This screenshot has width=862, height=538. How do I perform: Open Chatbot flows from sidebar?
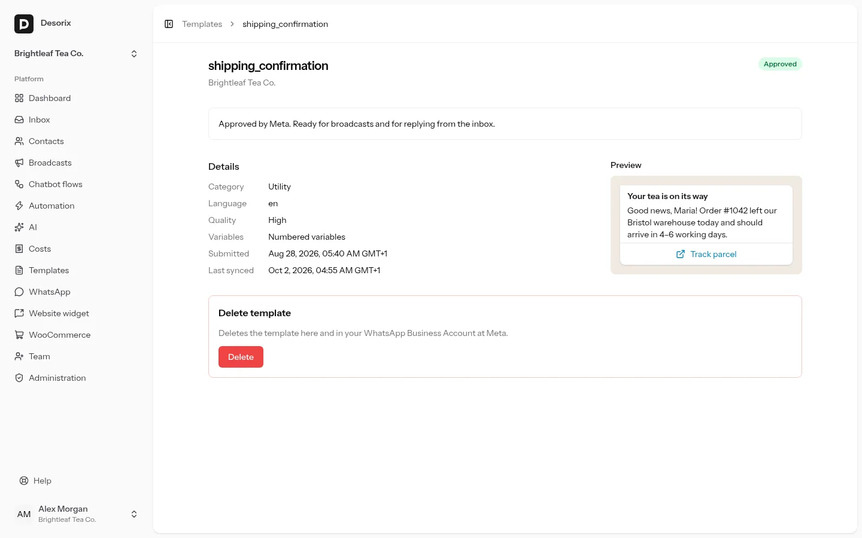pyautogui.click(x=76, y=184)
